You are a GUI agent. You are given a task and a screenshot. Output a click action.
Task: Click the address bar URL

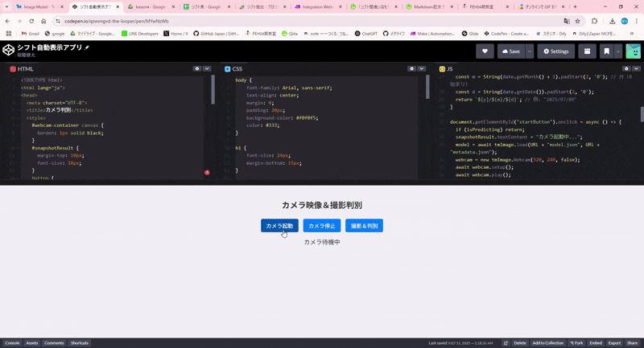[116, 21]
